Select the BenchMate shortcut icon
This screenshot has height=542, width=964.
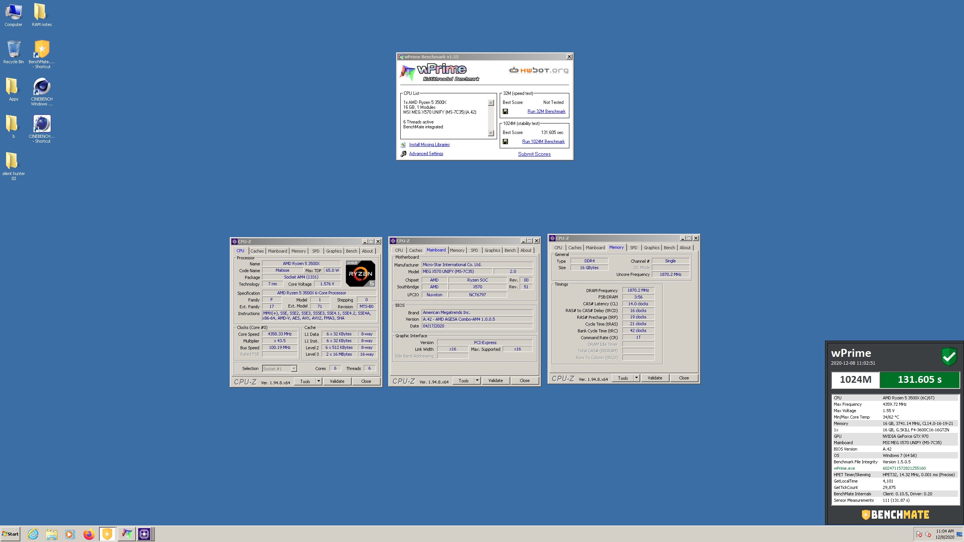[41, 55]
